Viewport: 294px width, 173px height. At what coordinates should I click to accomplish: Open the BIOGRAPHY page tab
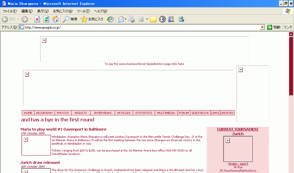tap(45, 113)
